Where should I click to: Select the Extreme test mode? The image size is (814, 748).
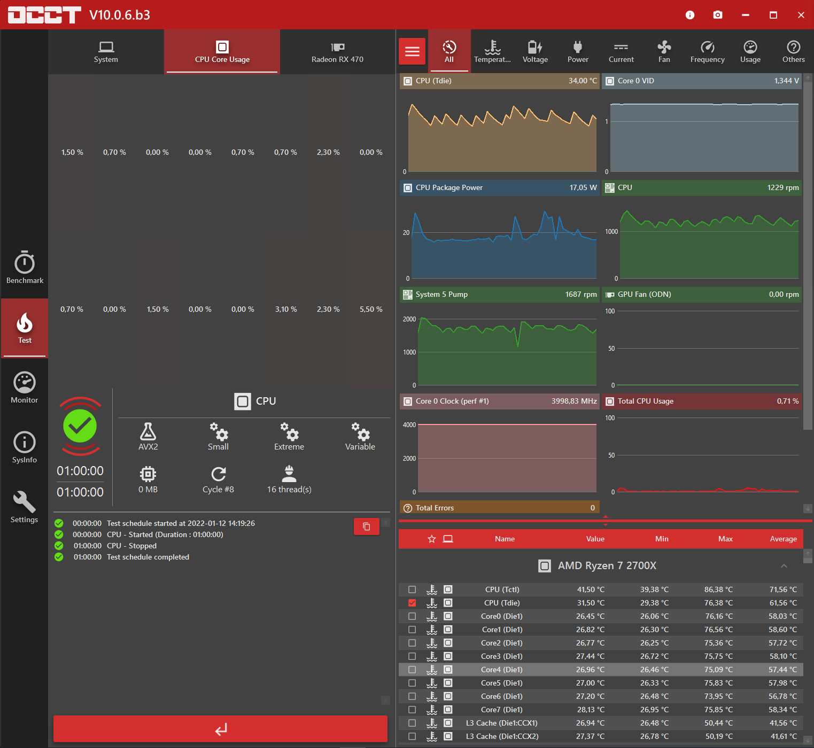289,437
